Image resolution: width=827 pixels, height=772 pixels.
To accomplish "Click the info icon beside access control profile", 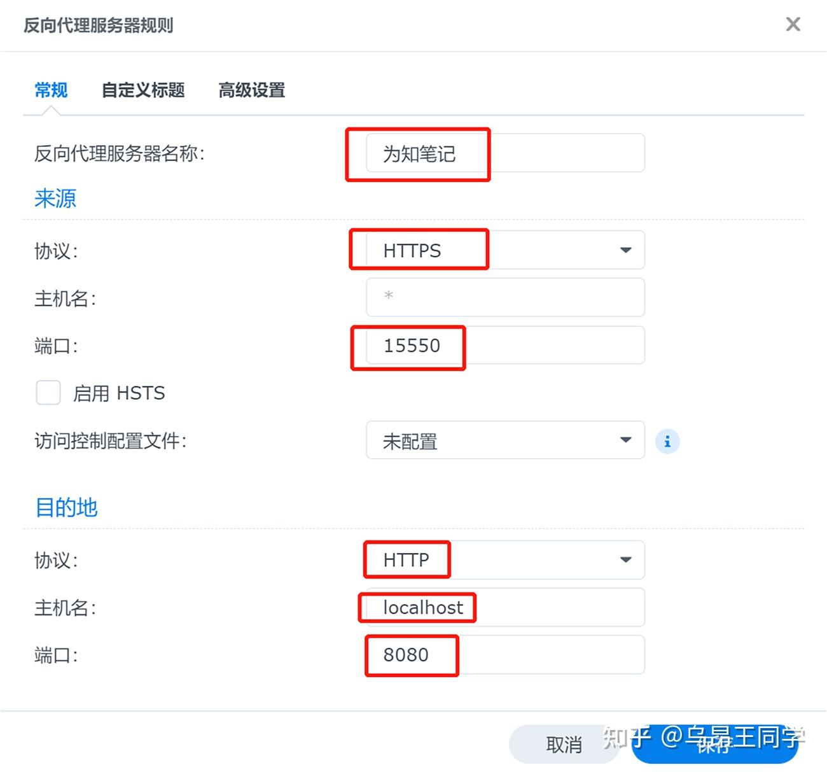I will [x=667, y=440].
